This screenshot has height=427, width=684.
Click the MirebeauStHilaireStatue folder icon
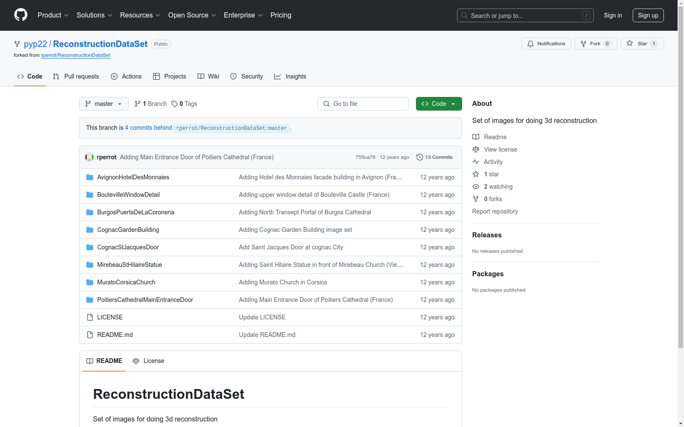tap(90, 265)
